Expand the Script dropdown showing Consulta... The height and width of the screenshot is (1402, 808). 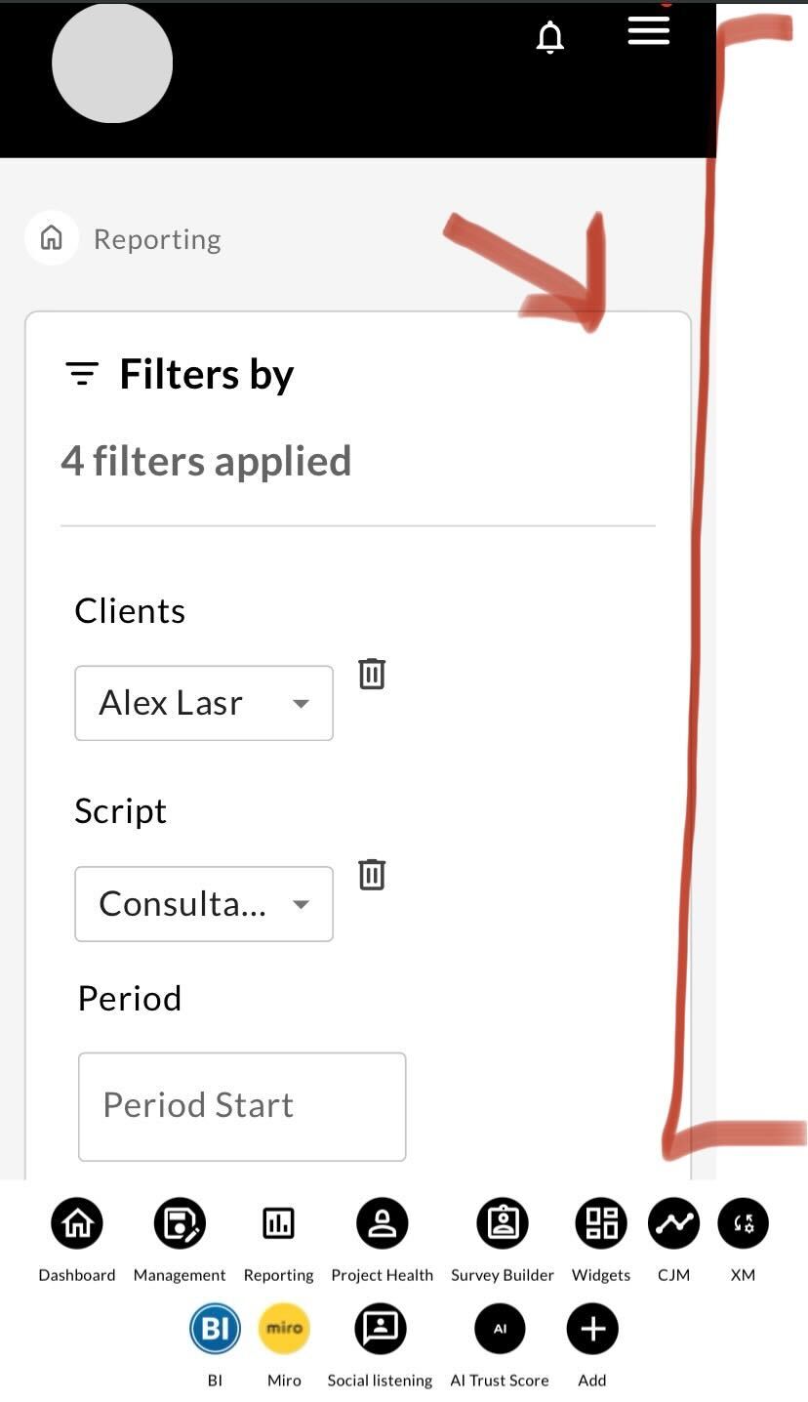[204, 904]
